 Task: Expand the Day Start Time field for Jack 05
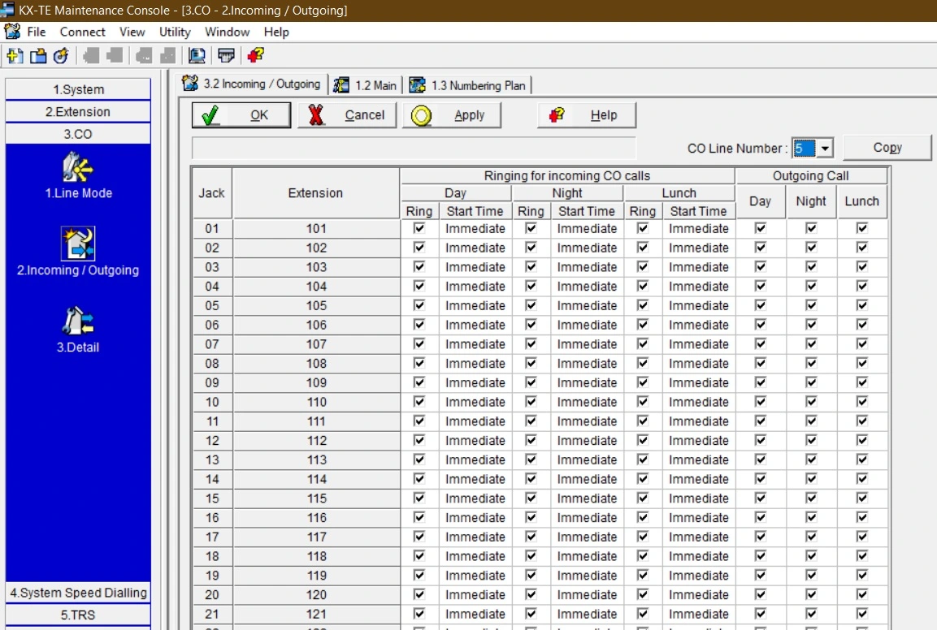475,305
